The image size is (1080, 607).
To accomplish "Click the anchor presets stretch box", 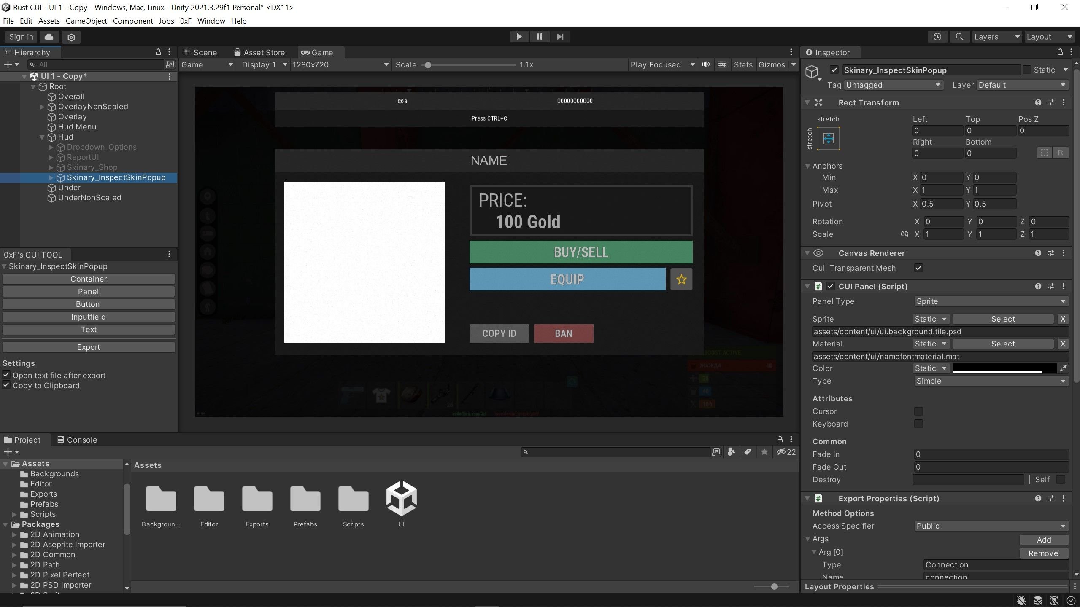I will [x=829, y=138].
